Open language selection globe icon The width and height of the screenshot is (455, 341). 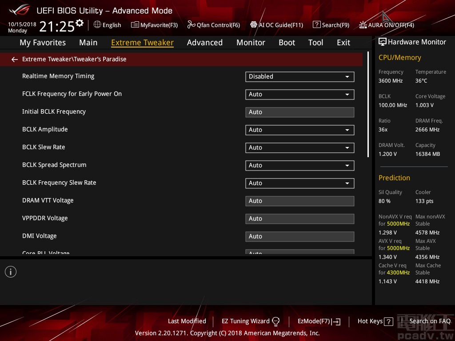[x=97, y=25]
